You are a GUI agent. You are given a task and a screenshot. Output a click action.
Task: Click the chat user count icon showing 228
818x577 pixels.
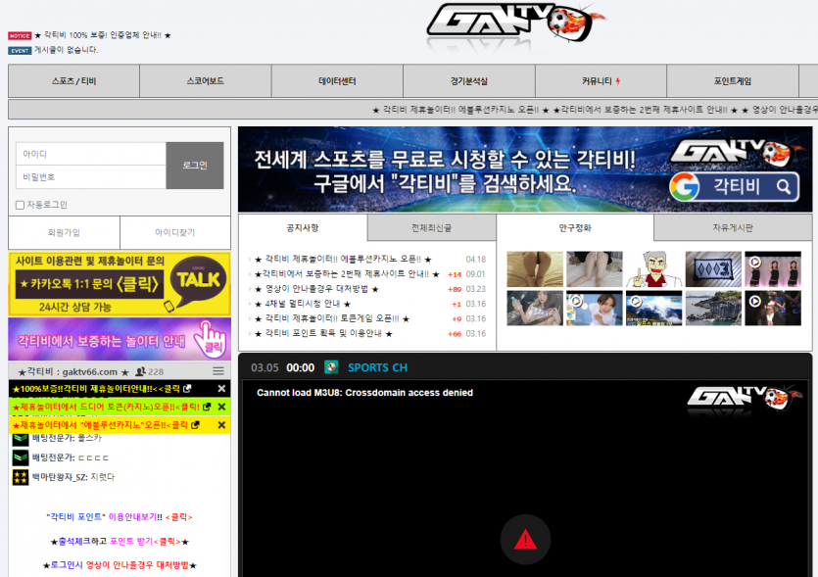click(140, 371)
